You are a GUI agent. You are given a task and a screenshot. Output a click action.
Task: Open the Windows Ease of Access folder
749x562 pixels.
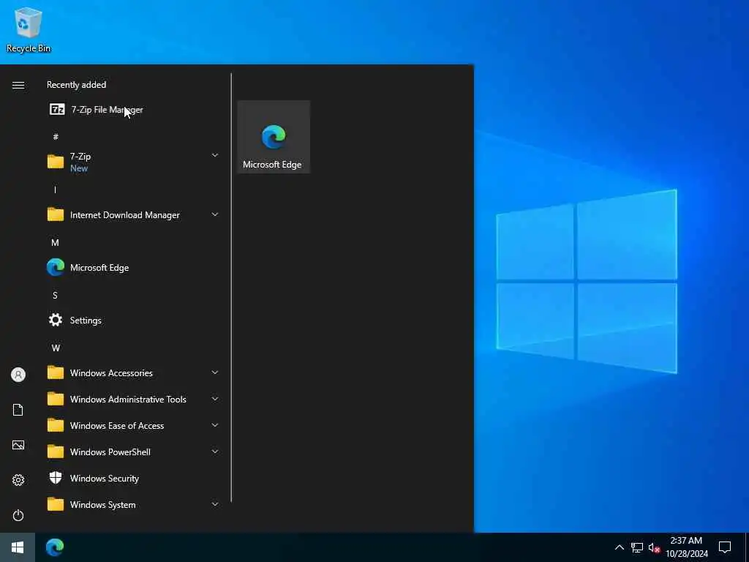click(133, 425)
